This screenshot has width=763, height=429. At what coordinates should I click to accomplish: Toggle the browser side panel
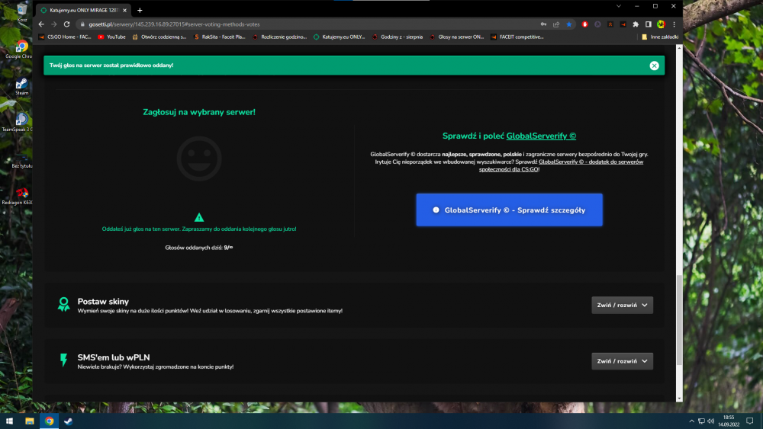[x=648, y=24]
